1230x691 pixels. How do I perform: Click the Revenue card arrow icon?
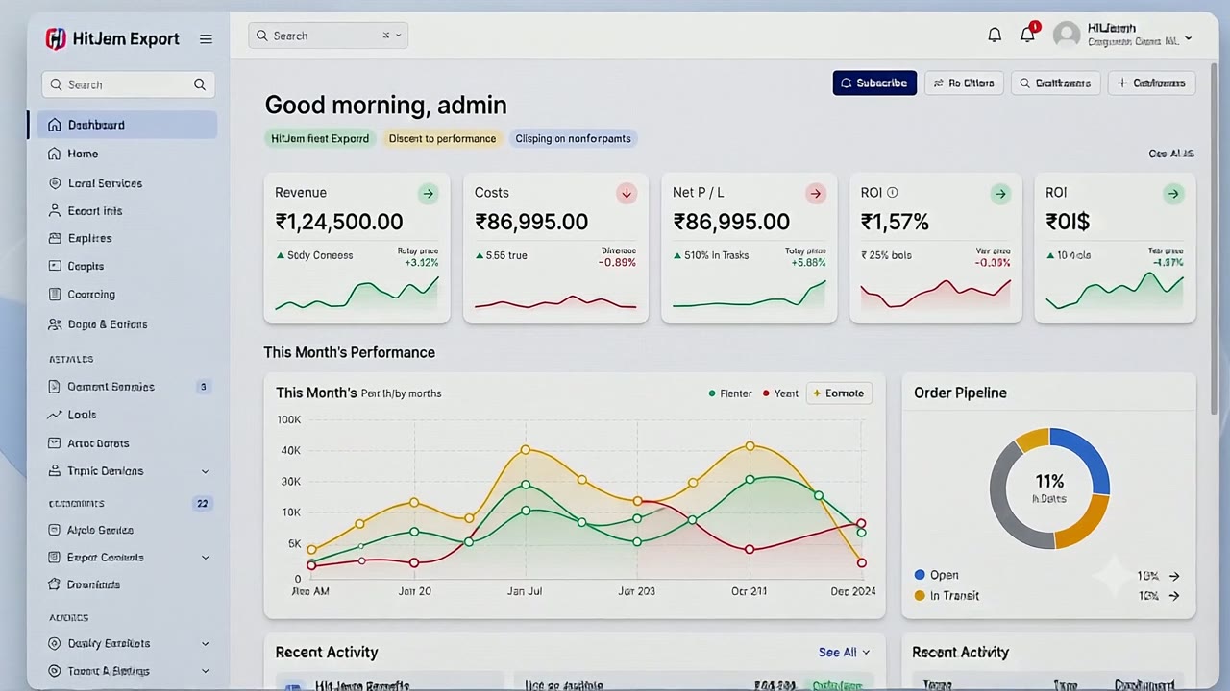[x=428, y=194]
